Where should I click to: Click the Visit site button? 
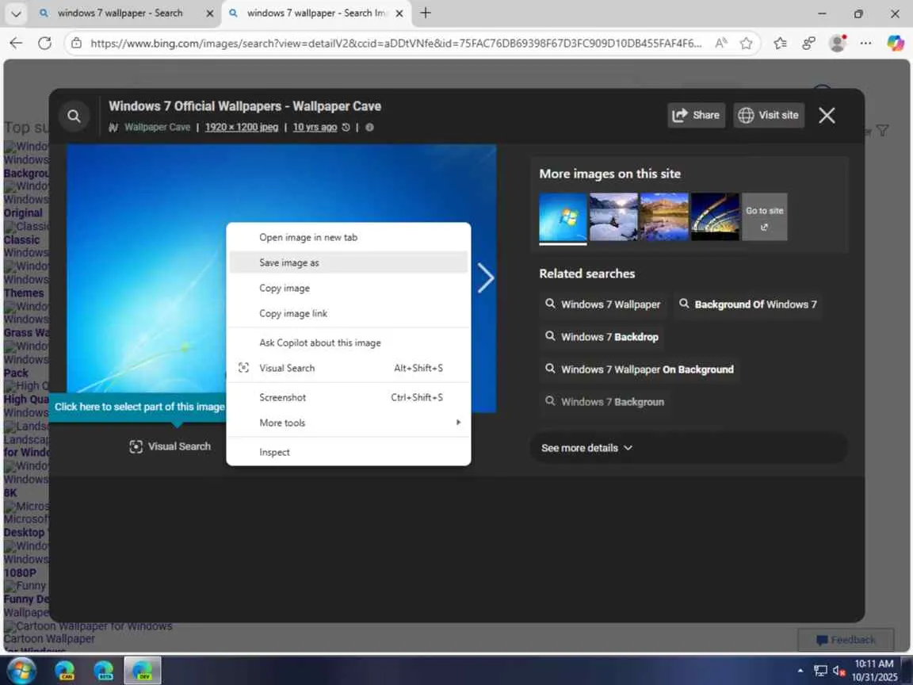click(769, 115)
